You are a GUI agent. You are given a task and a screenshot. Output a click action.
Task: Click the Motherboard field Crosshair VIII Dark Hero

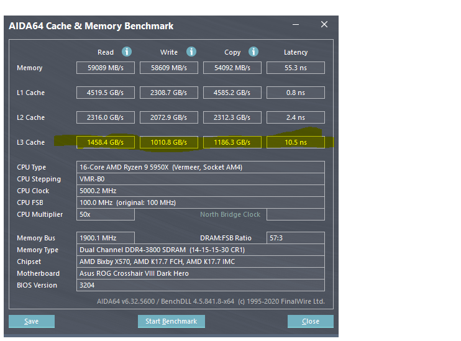click(x=201, y=273)
